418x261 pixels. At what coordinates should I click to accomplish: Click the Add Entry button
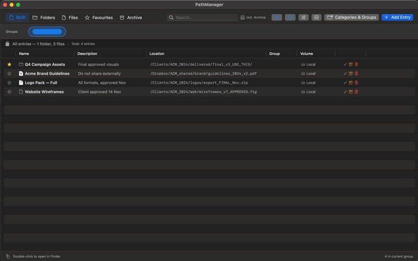pyautogui.click(x=397, y=17)
